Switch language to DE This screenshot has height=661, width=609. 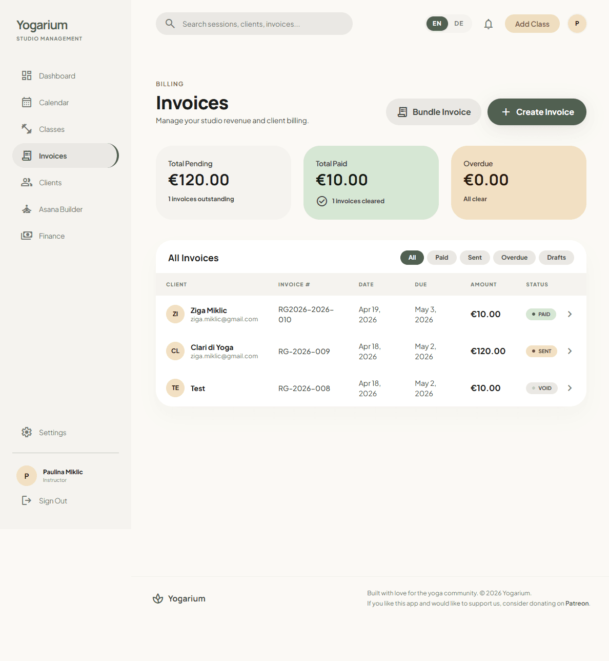pyautogui.click(x=459, y=24)
